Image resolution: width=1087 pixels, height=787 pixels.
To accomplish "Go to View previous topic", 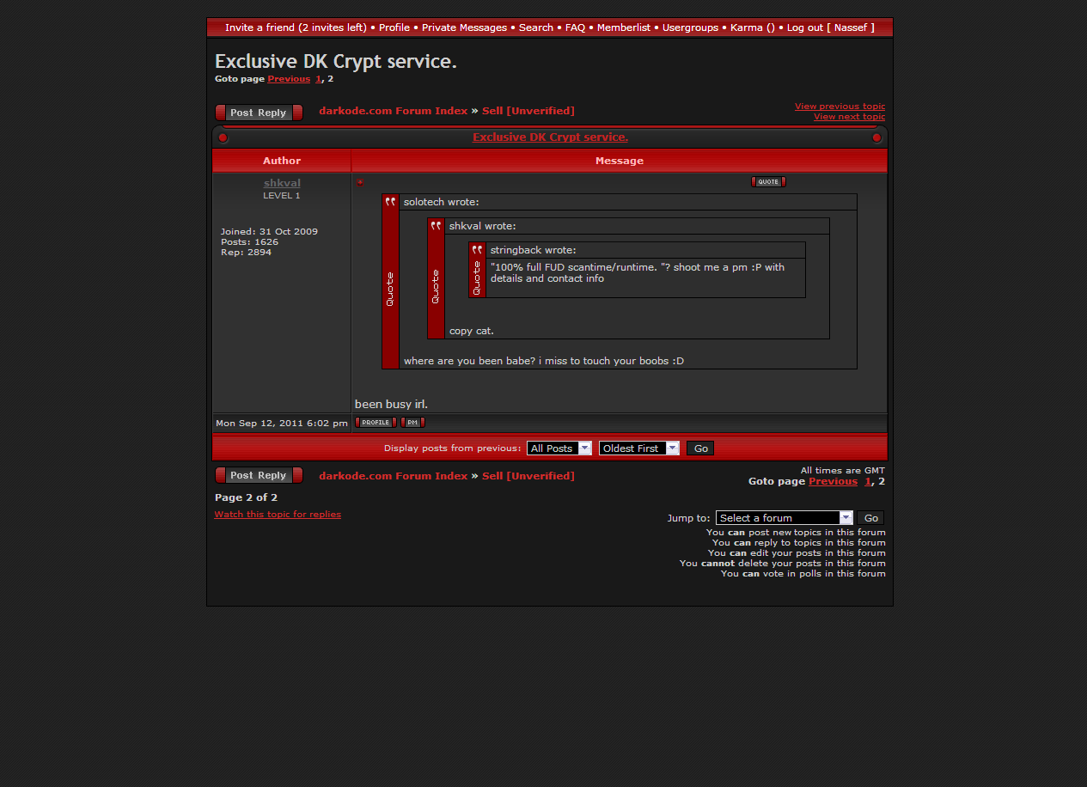I will [x=840, y=107].
